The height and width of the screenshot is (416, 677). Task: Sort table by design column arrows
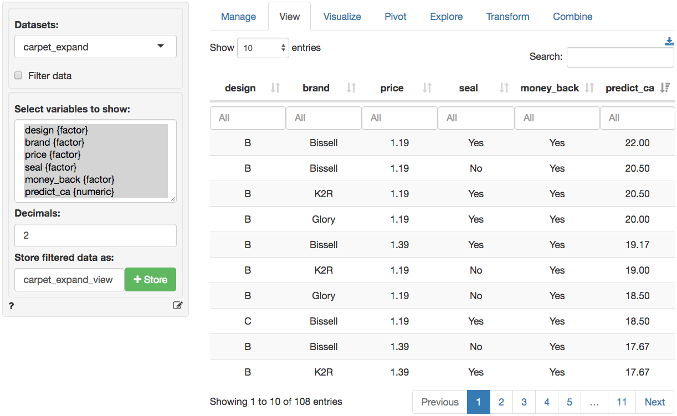coord(275,88)
